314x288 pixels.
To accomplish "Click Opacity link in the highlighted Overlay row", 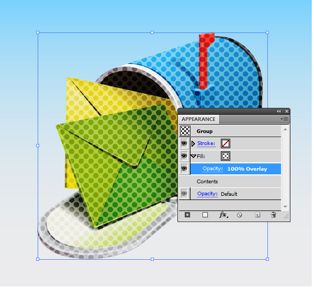I will [x=212, y=169].
